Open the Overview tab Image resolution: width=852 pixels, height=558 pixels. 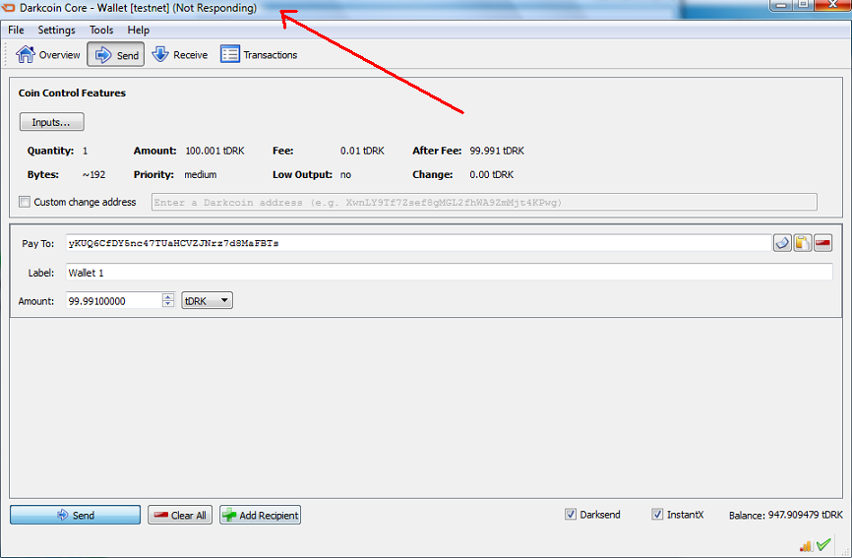pos(48,55)
